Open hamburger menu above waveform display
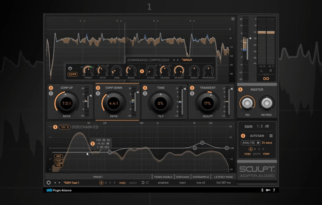The image size is (322, 205). click(x=233, y=19)
